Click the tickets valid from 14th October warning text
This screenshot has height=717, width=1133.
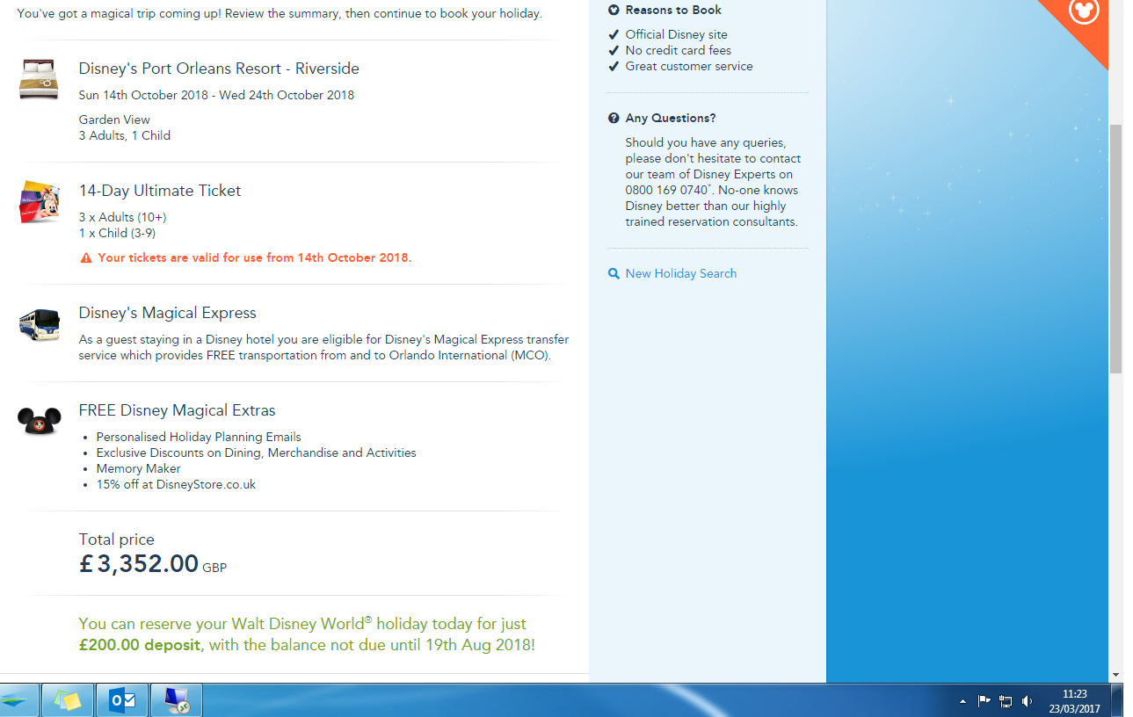(x=255, y=258)
